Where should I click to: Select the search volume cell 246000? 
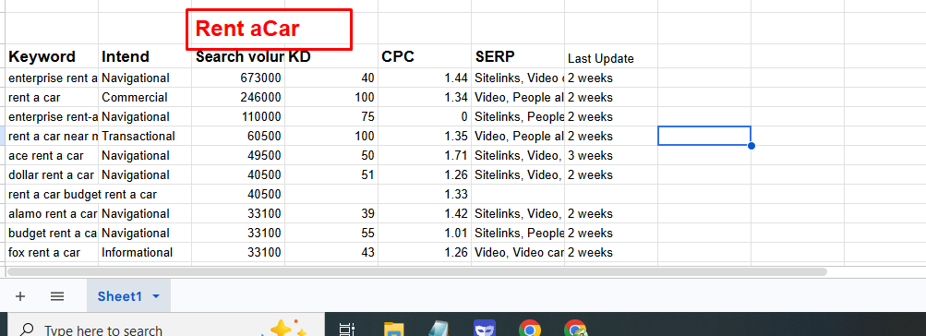[x=238, y=98]
